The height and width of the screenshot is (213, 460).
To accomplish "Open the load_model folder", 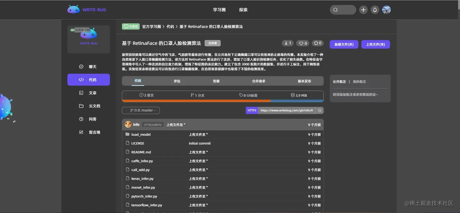I will click(x=141, y=135).
